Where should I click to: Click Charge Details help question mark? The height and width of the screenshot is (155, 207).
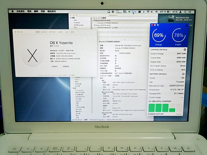(x=185, y=49)
